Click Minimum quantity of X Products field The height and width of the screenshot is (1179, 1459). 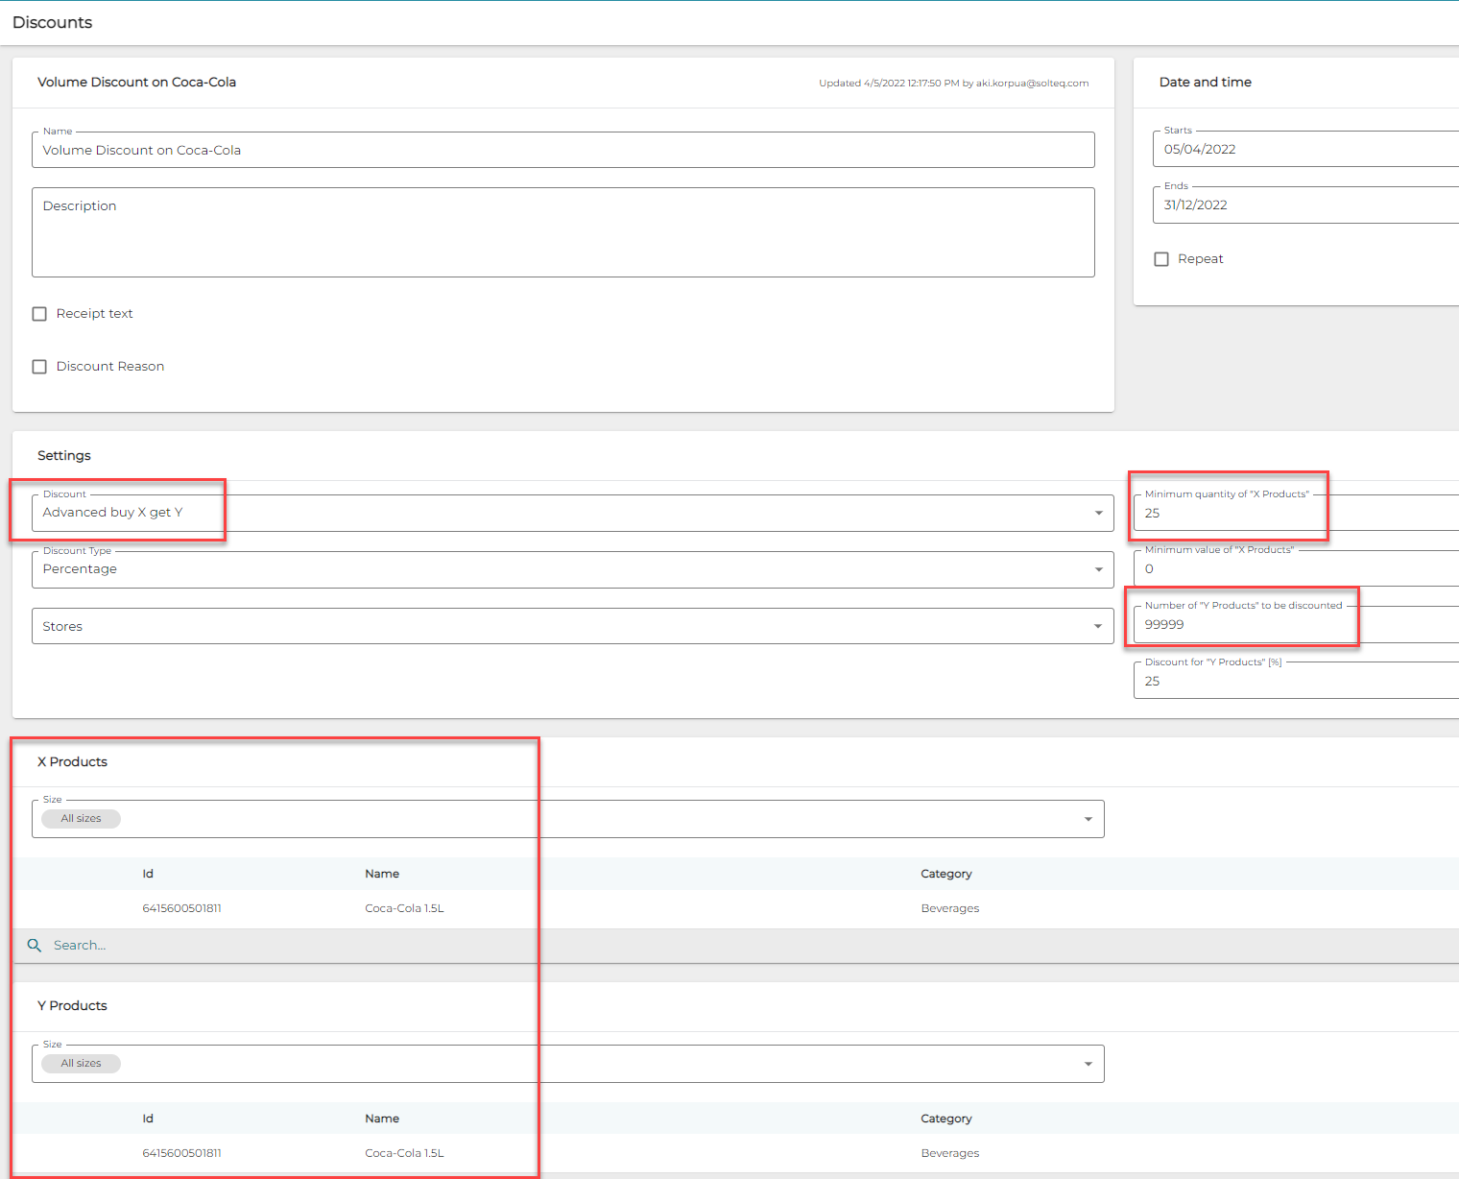(x=1296, y=514)
